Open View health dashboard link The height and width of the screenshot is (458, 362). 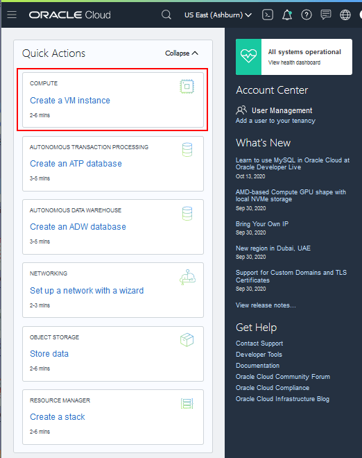294,62
